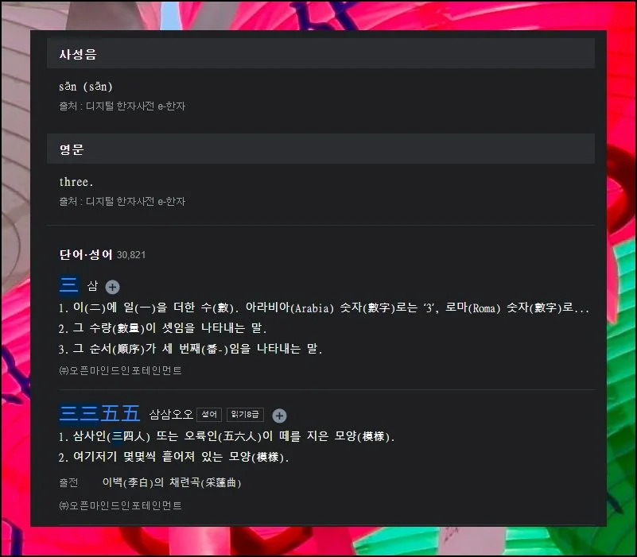
Task: Click the sān (sān) pronunciation text
Action: tap(85, 87)
